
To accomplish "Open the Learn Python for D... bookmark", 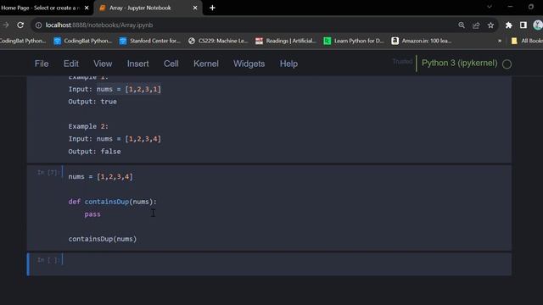I will (354, 41).
